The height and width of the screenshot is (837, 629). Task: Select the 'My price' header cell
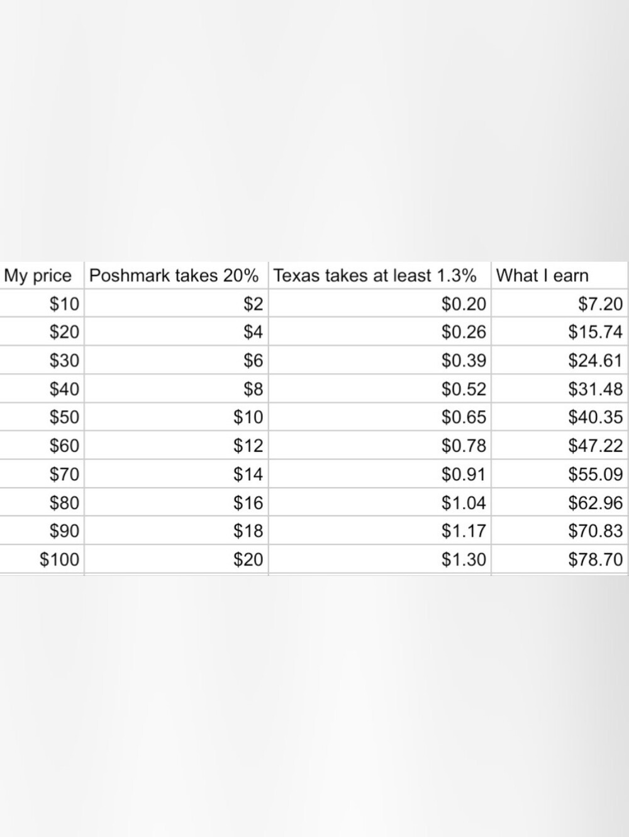(x=42, y=276)
